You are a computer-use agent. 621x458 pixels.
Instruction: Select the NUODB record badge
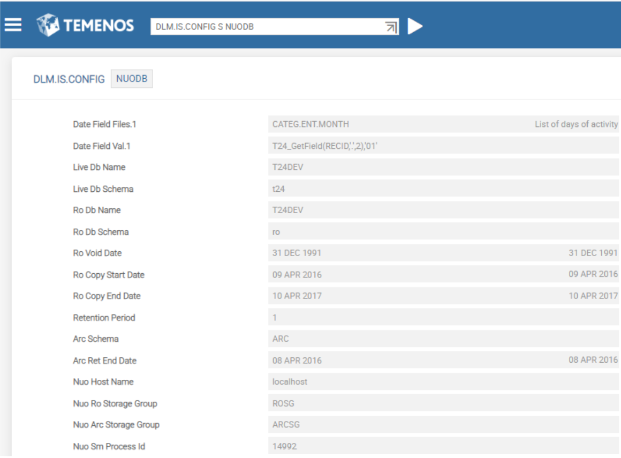pyautogui.click(x=132, y=79)
